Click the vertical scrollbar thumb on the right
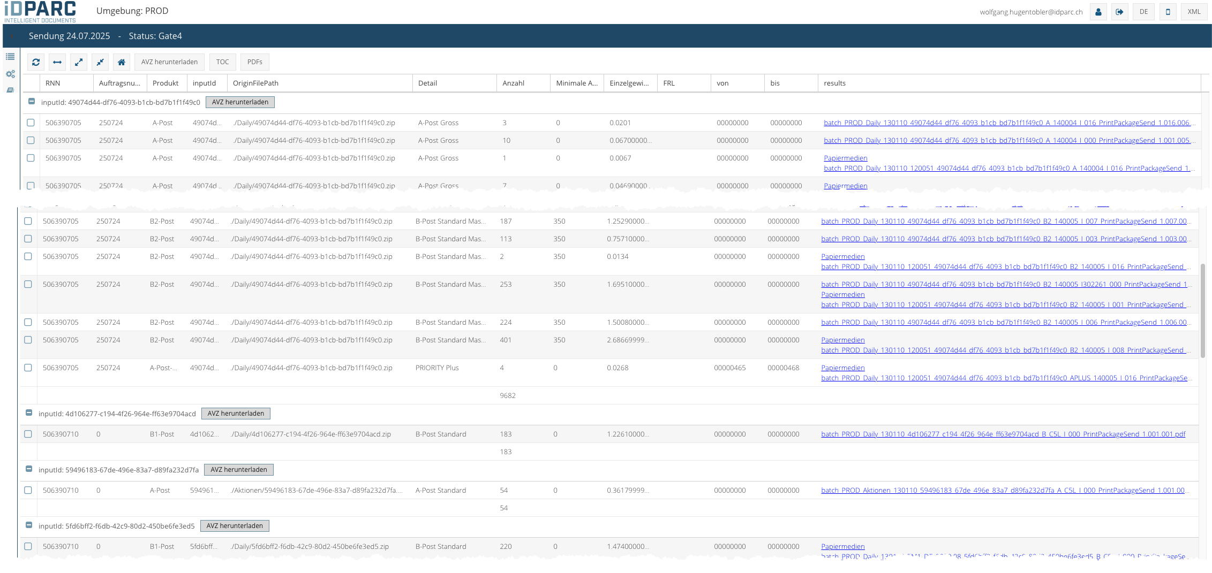This screenshot has width=1212, height=573. (x=1203, y=310)
